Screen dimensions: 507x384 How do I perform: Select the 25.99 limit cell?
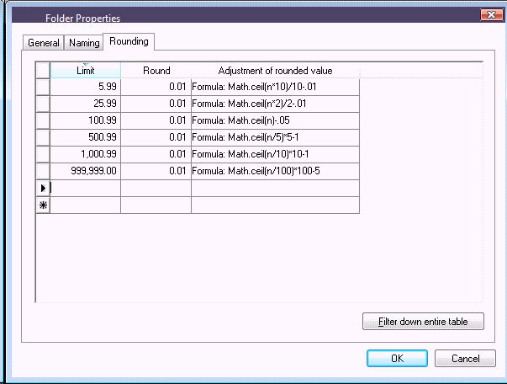[86, 104]
